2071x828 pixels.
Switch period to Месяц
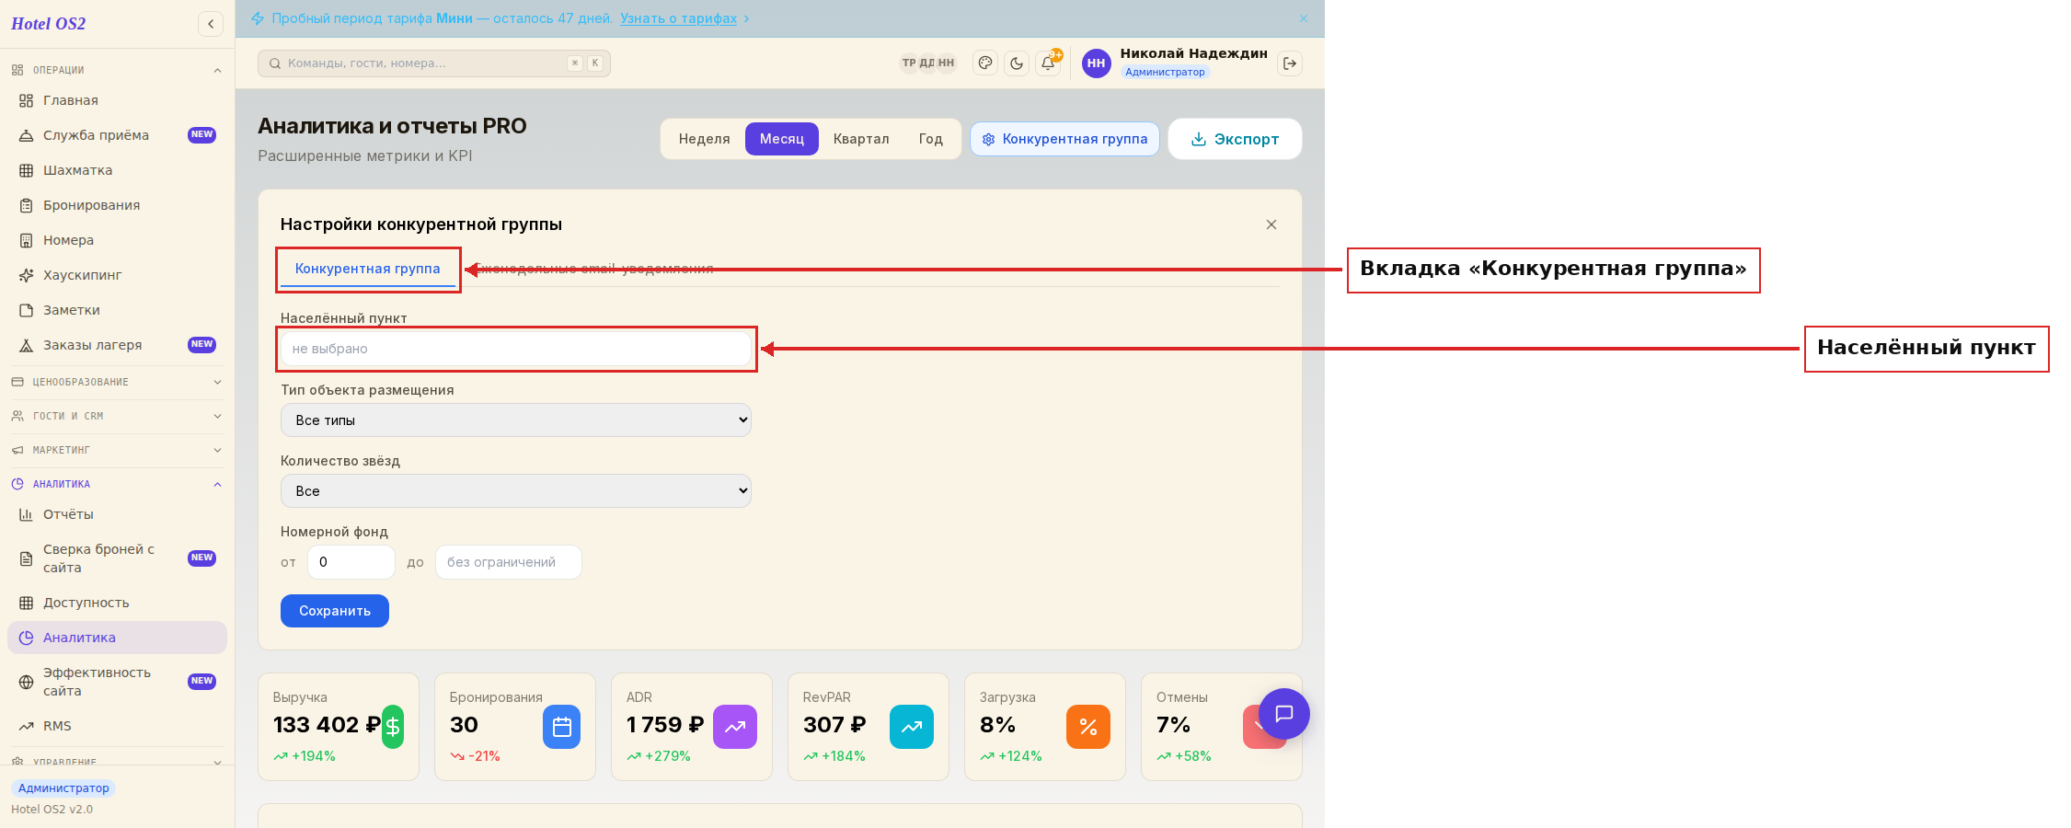(782, 139)
